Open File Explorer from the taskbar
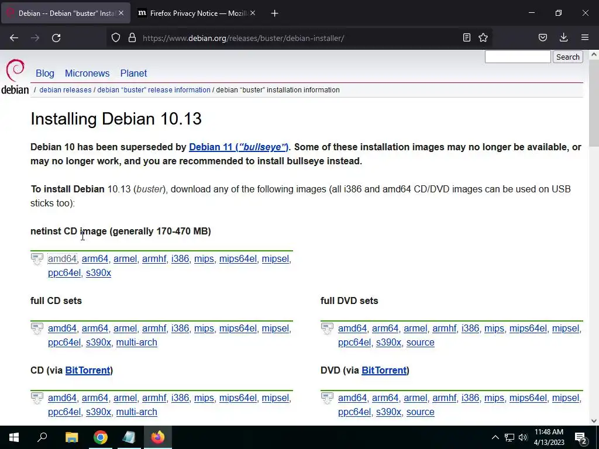This screenshot has height=449, width=599. click(x=71, y=437)
